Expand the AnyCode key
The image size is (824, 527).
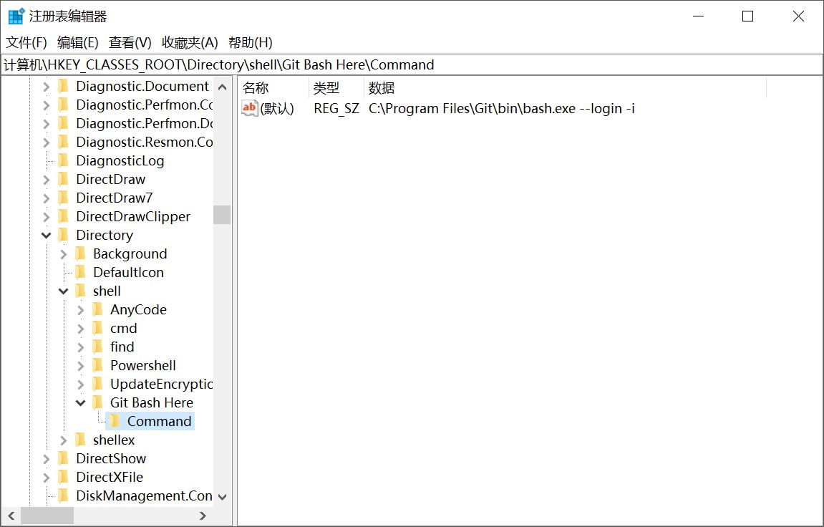pos(80,309)
